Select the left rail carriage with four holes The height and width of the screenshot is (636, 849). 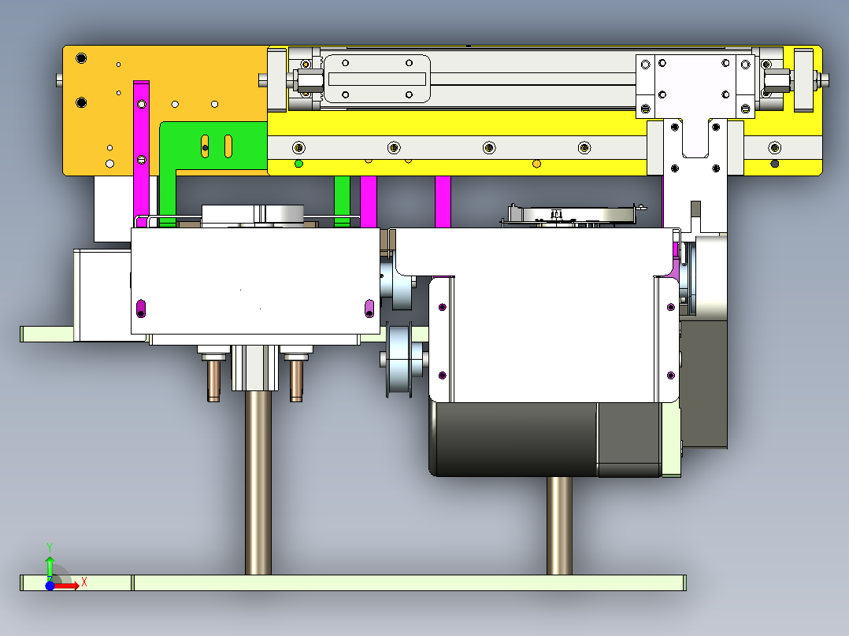pyautogui.click(x=376, y=79)
